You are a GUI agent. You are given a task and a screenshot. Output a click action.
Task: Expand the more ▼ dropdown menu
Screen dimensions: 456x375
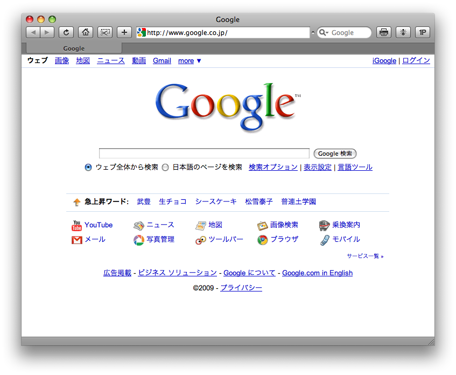click(190, 61)
